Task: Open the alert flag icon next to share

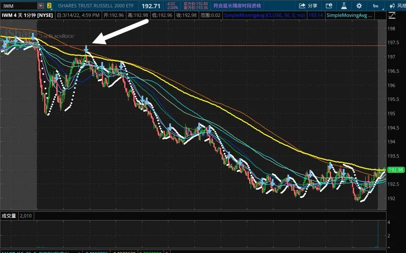Action: [329, 6]
